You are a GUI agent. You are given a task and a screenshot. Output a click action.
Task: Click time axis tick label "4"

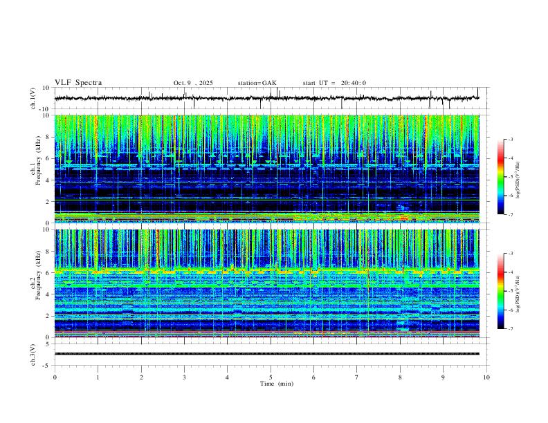click(x=227, y=377)
